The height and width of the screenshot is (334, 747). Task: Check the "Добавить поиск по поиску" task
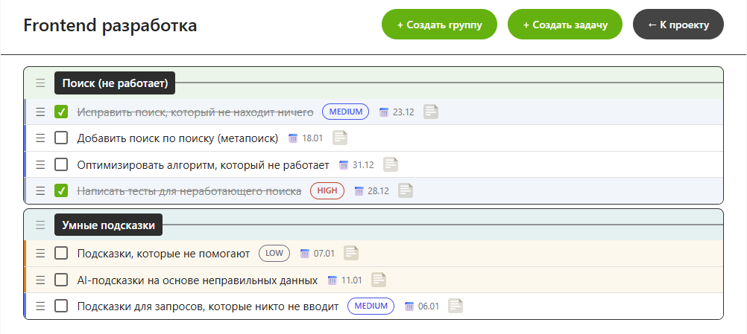[61, 138]
